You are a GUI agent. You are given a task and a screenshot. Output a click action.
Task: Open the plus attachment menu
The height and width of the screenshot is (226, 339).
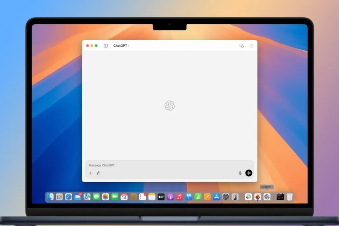pos(90,173)
